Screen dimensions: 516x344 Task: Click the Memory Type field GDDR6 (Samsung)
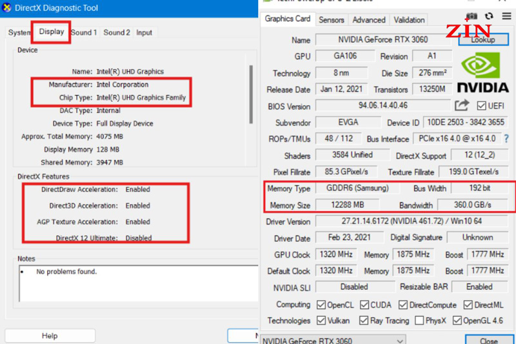point(357,188)
